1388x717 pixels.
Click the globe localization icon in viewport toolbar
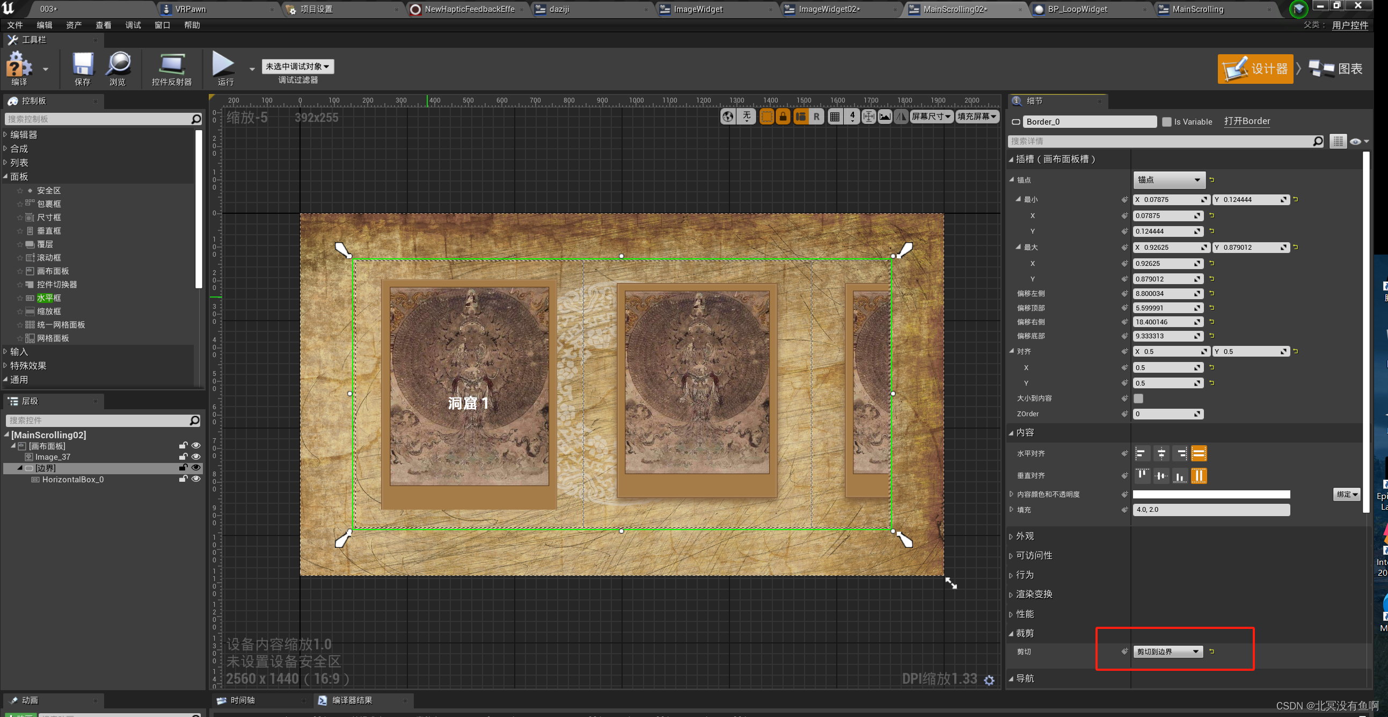(x=728, y=117)
